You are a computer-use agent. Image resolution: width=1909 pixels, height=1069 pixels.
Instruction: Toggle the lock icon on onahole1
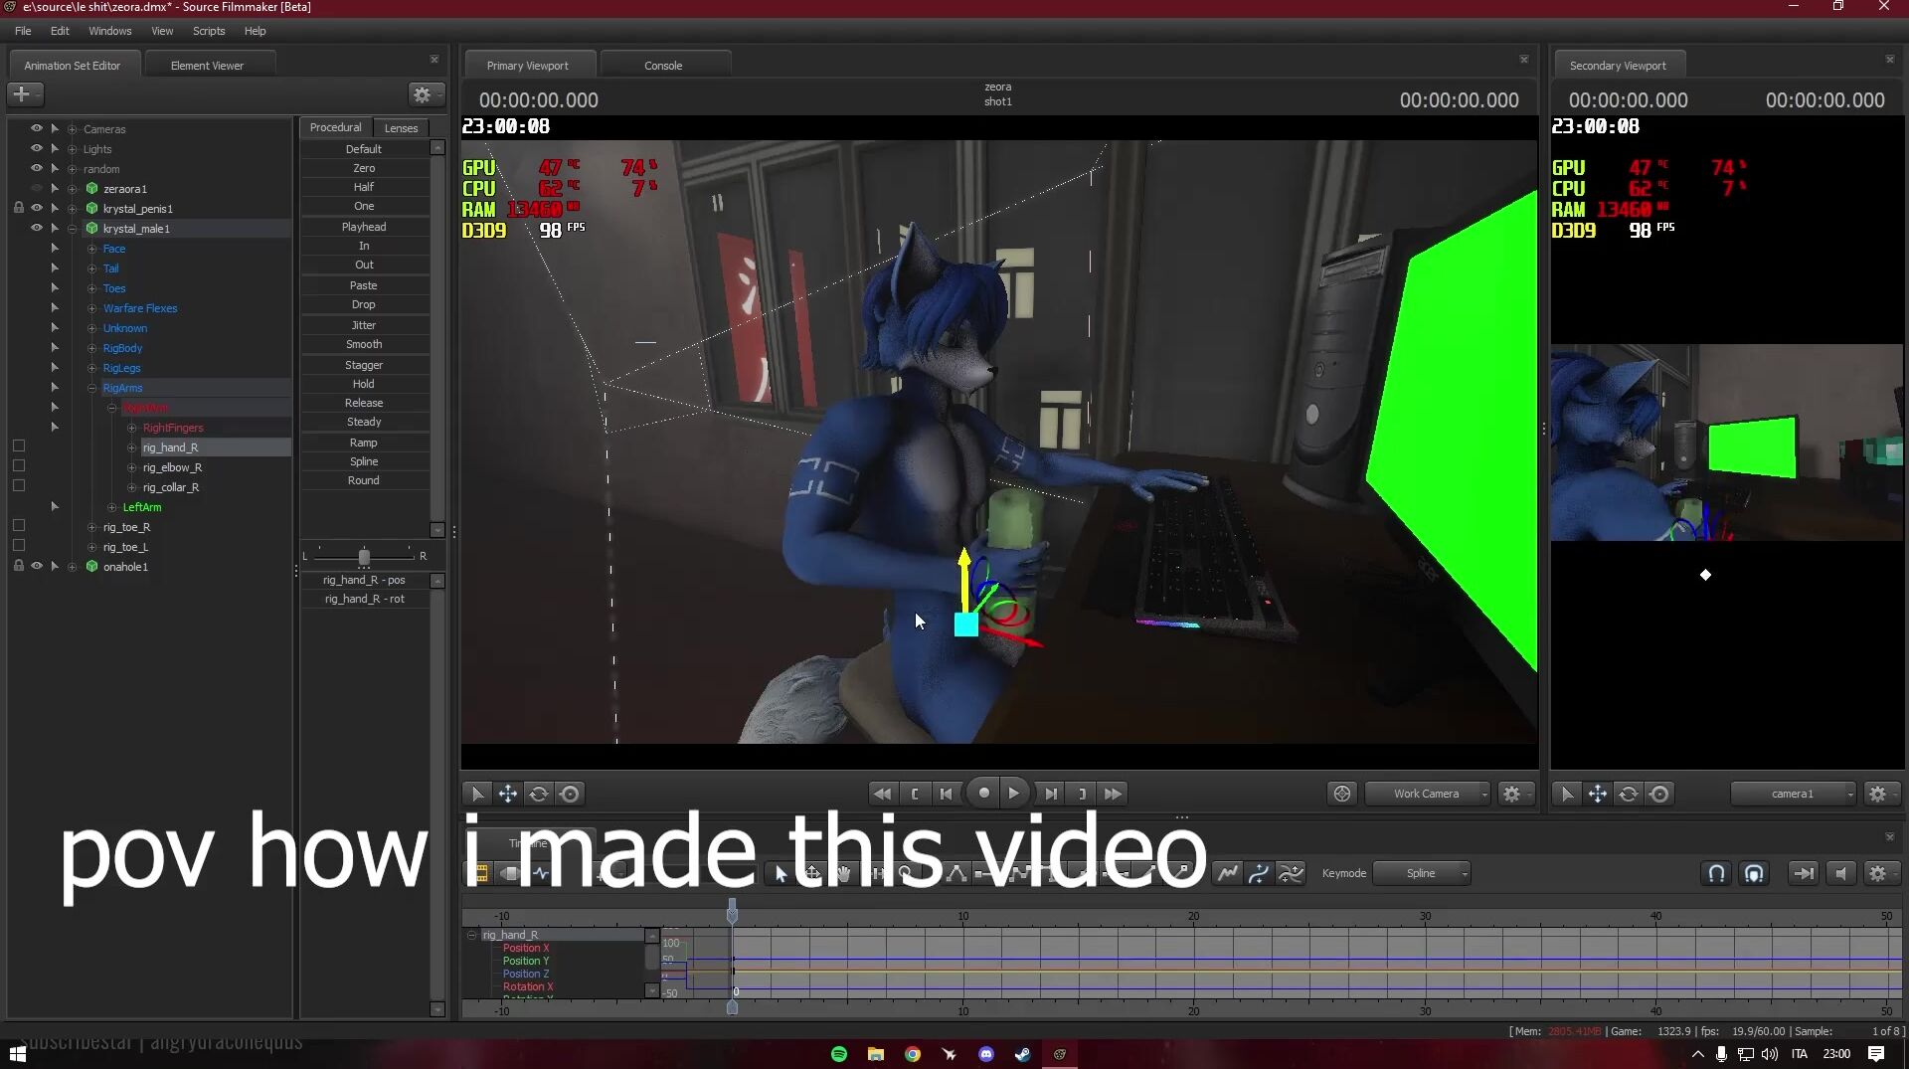click(18, 566)
